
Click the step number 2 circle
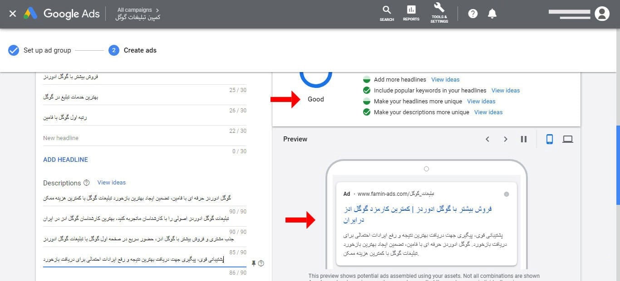pyautogui.click(x=114, y=50)
